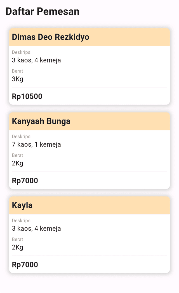The width and height of the screenshot is (179, 293).
Task: Click Berat label in Kanyaah Bunga's card
Action: (x=17, y=155)
